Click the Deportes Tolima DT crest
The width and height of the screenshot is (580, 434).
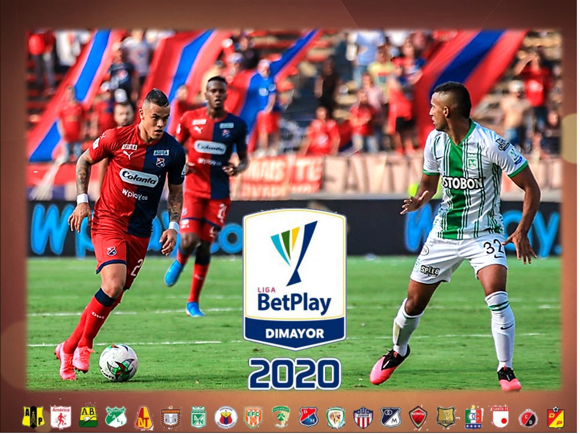tap(144, 418)
